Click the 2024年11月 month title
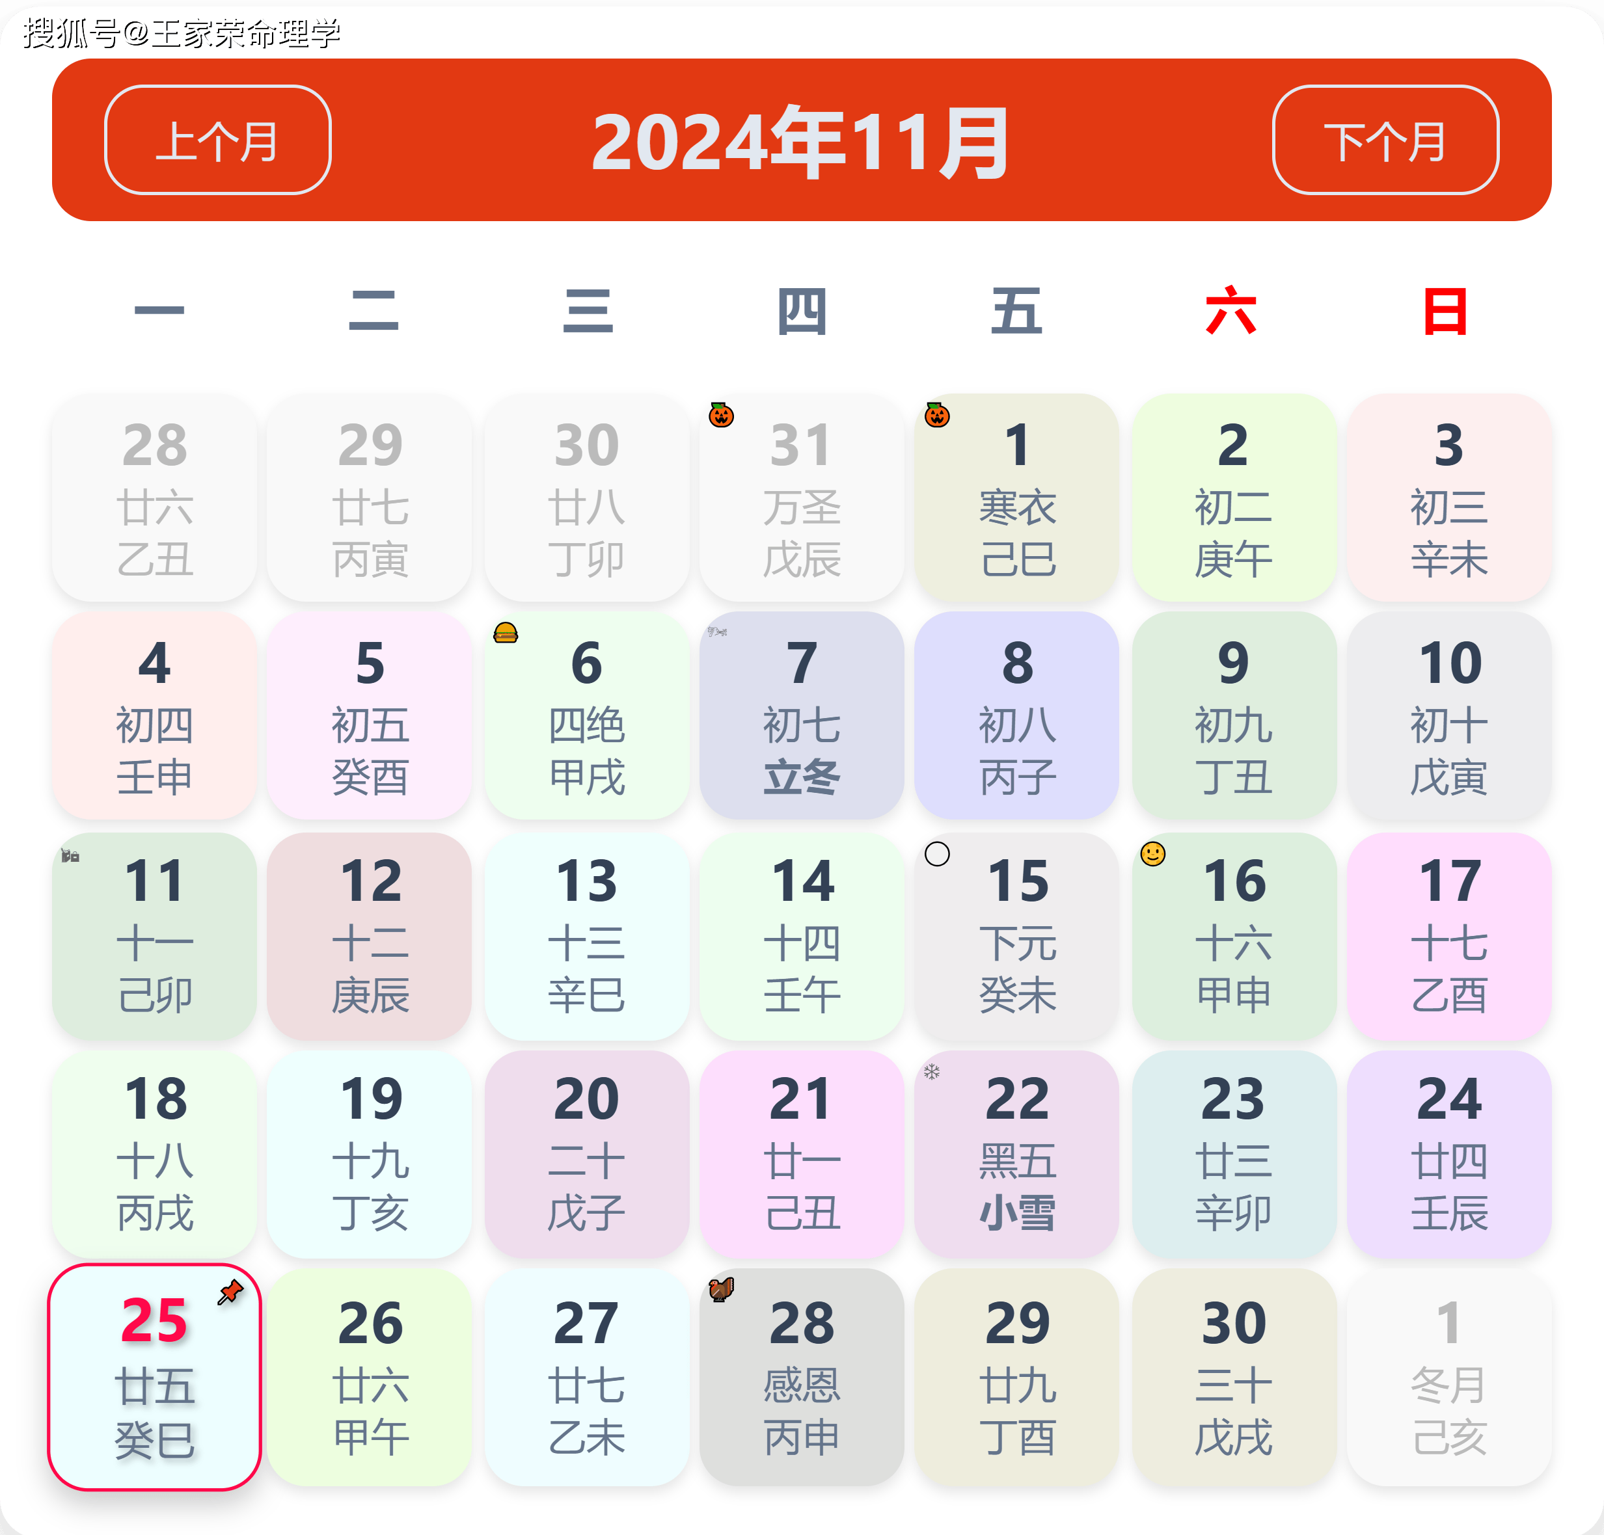1604x1535 pixels. (801, 142)
